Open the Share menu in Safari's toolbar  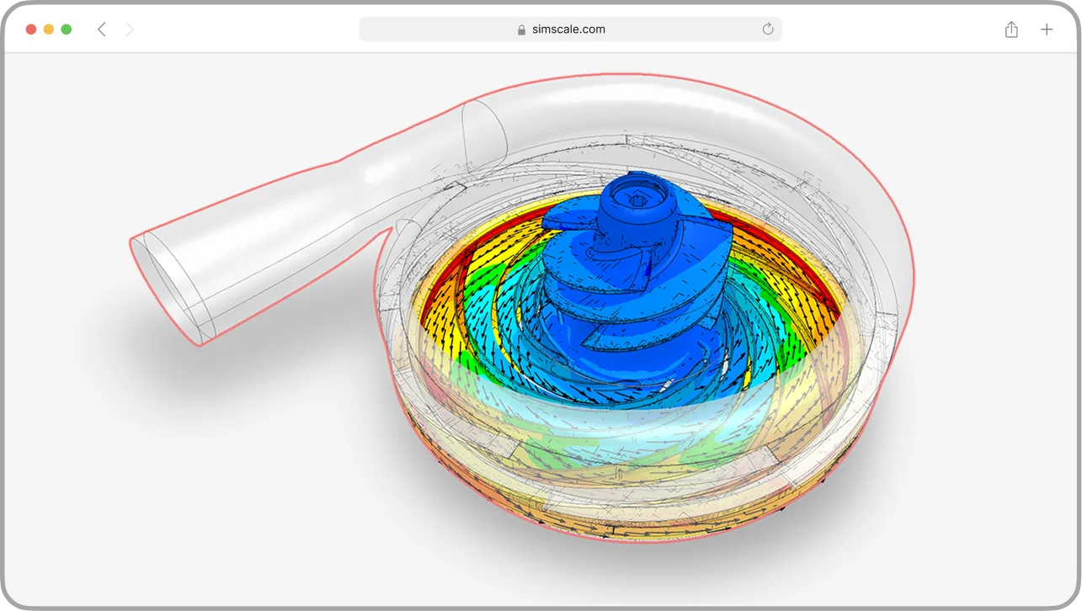pyautogui.click(x=1011, y=29)
